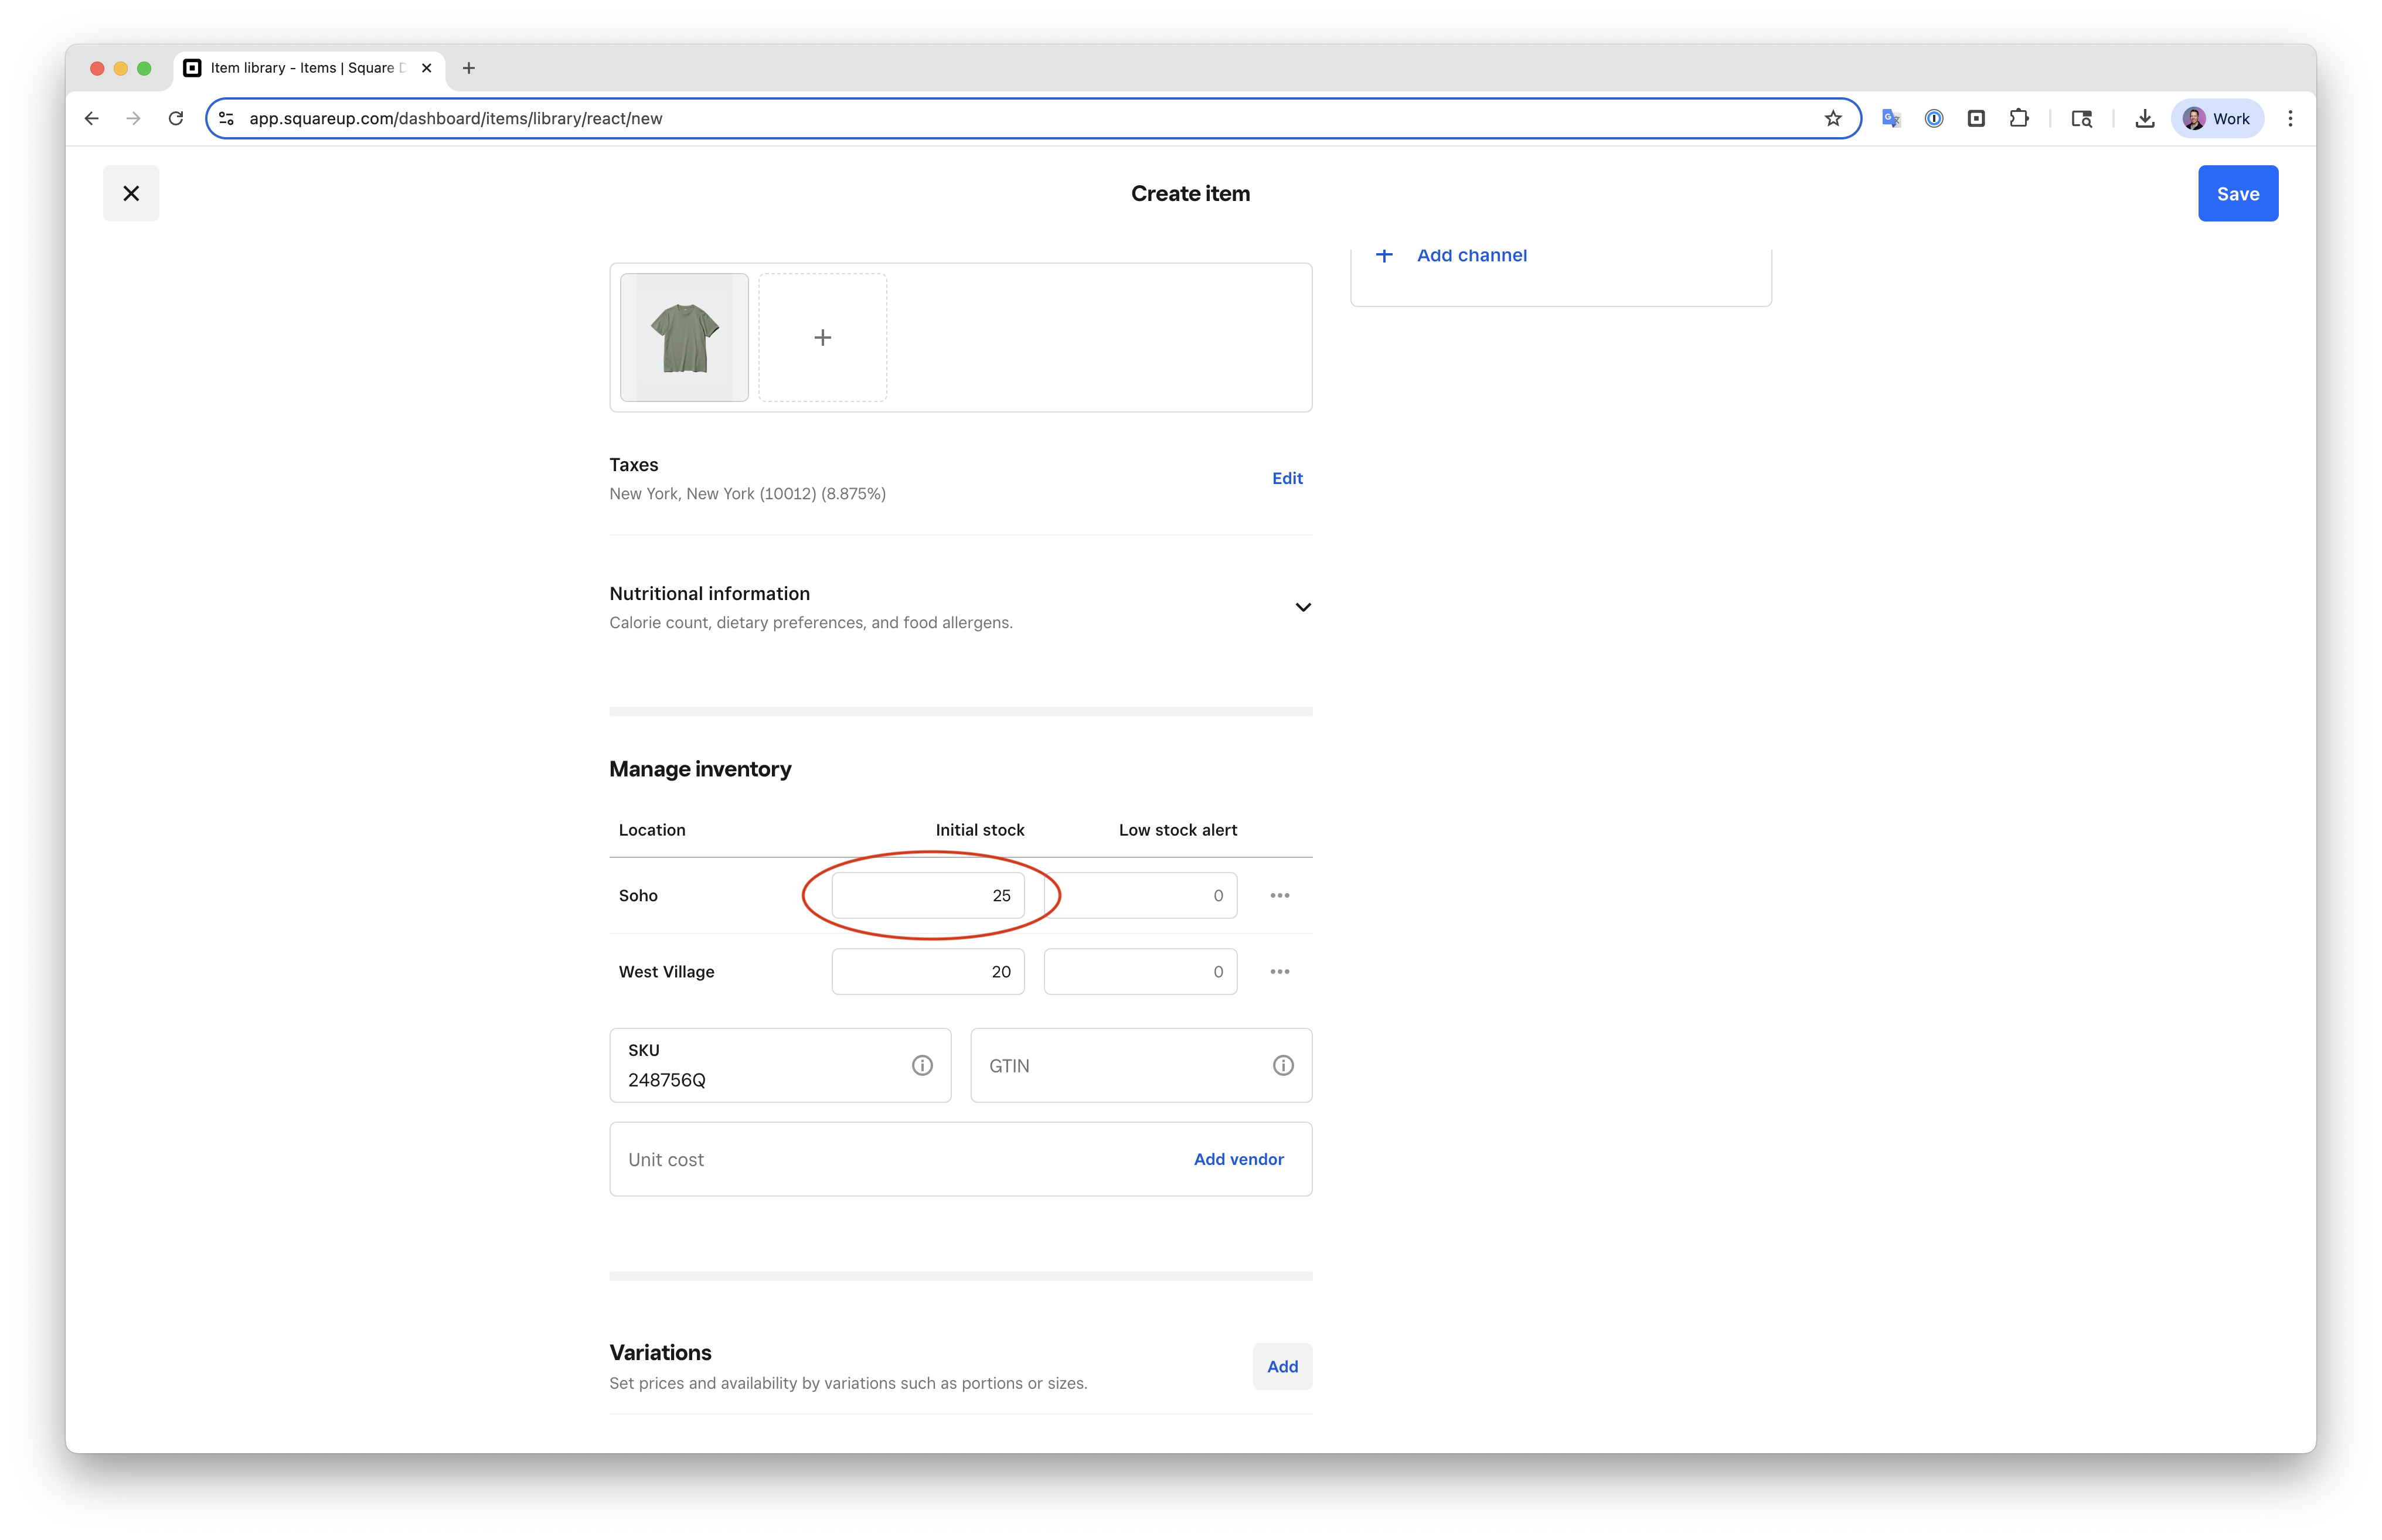Reload the page
Viewport: 2382px width, 1540px height.
tap(176, 118)
